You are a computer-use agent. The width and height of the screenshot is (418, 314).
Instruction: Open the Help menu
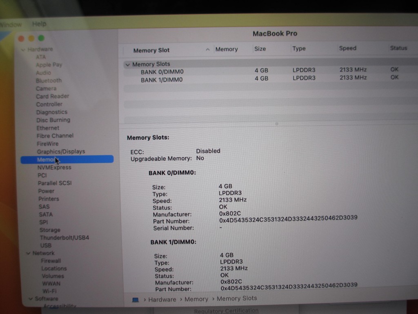39,24
